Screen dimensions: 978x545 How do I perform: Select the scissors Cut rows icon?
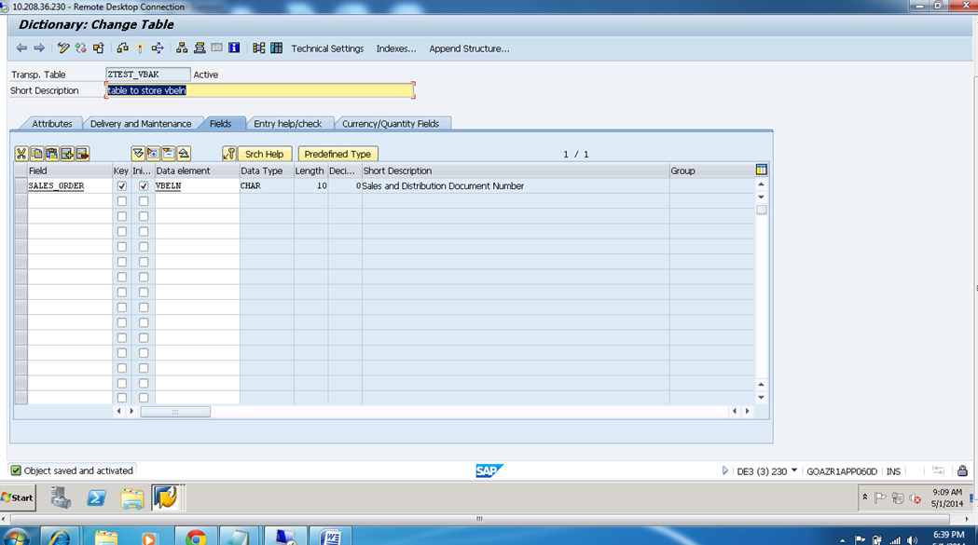click(21, 154)
